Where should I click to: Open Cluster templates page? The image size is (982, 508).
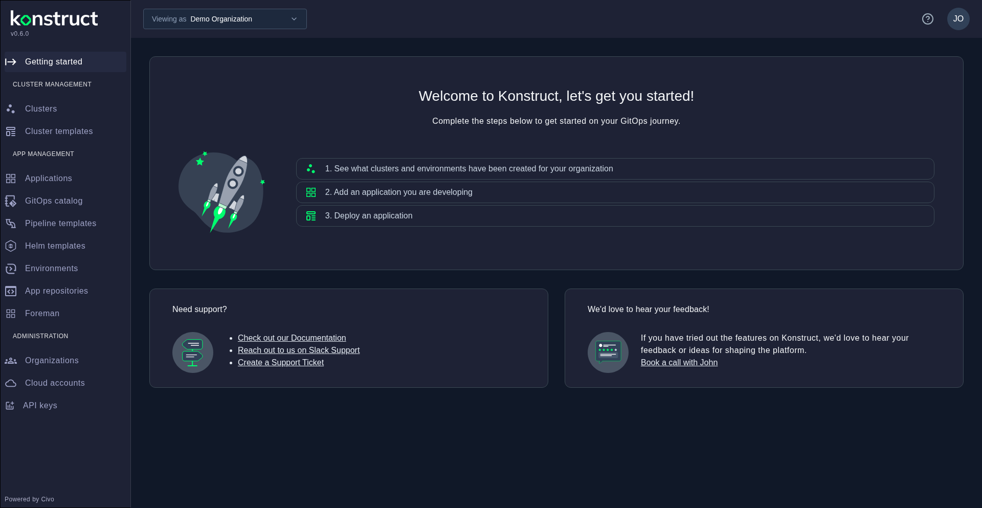[x=65, y=131]
